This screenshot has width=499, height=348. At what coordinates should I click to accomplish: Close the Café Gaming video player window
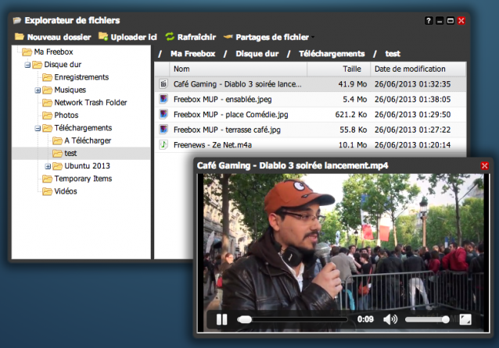(x=484, y=165)
